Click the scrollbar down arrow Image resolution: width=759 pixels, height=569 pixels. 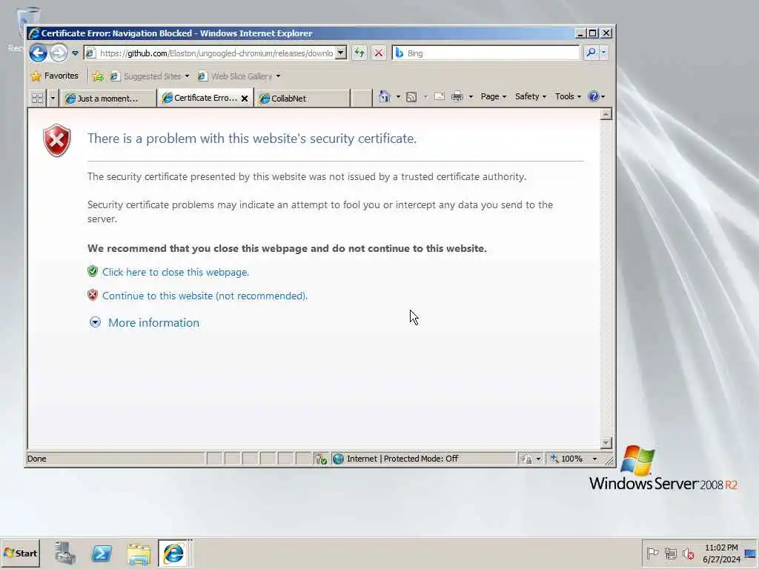point(606,443)
